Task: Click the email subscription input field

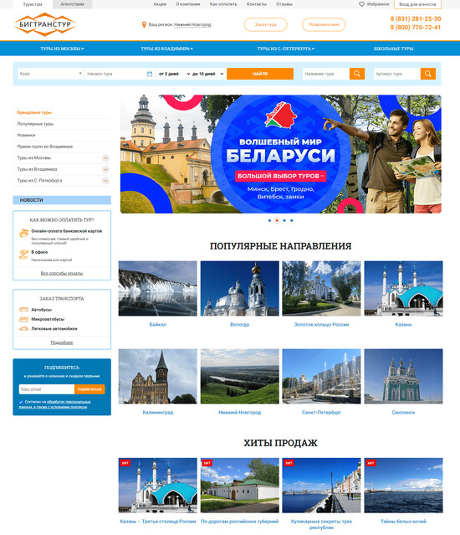Action: coord(47,389)
